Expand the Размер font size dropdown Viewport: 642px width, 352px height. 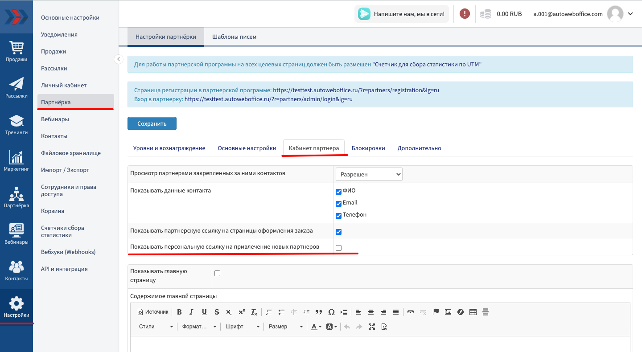[x=285, y=327]
